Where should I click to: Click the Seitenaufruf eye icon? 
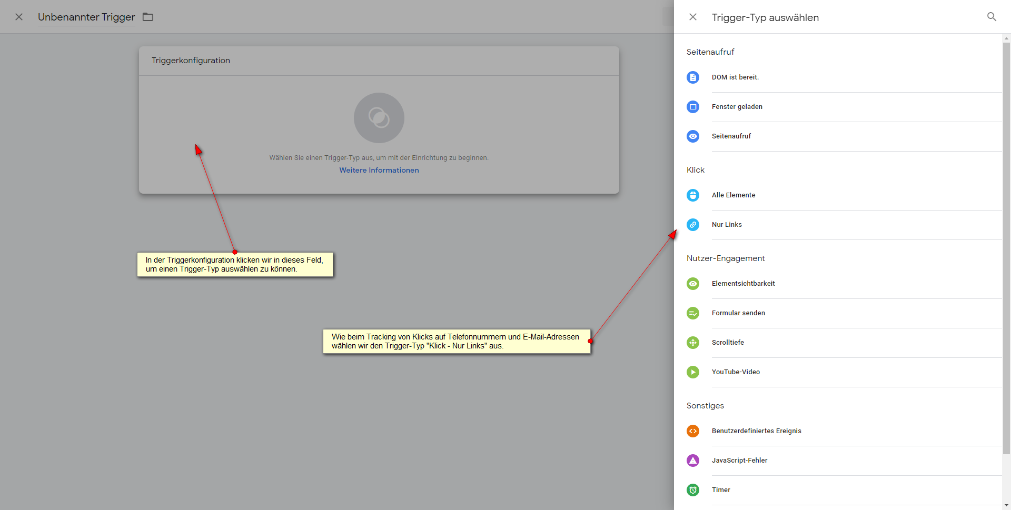click(693, 136)
